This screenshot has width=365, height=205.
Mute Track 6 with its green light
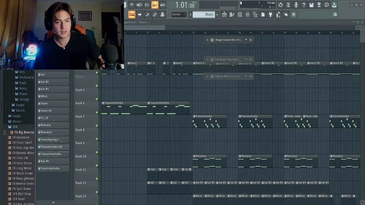[97, 112]
